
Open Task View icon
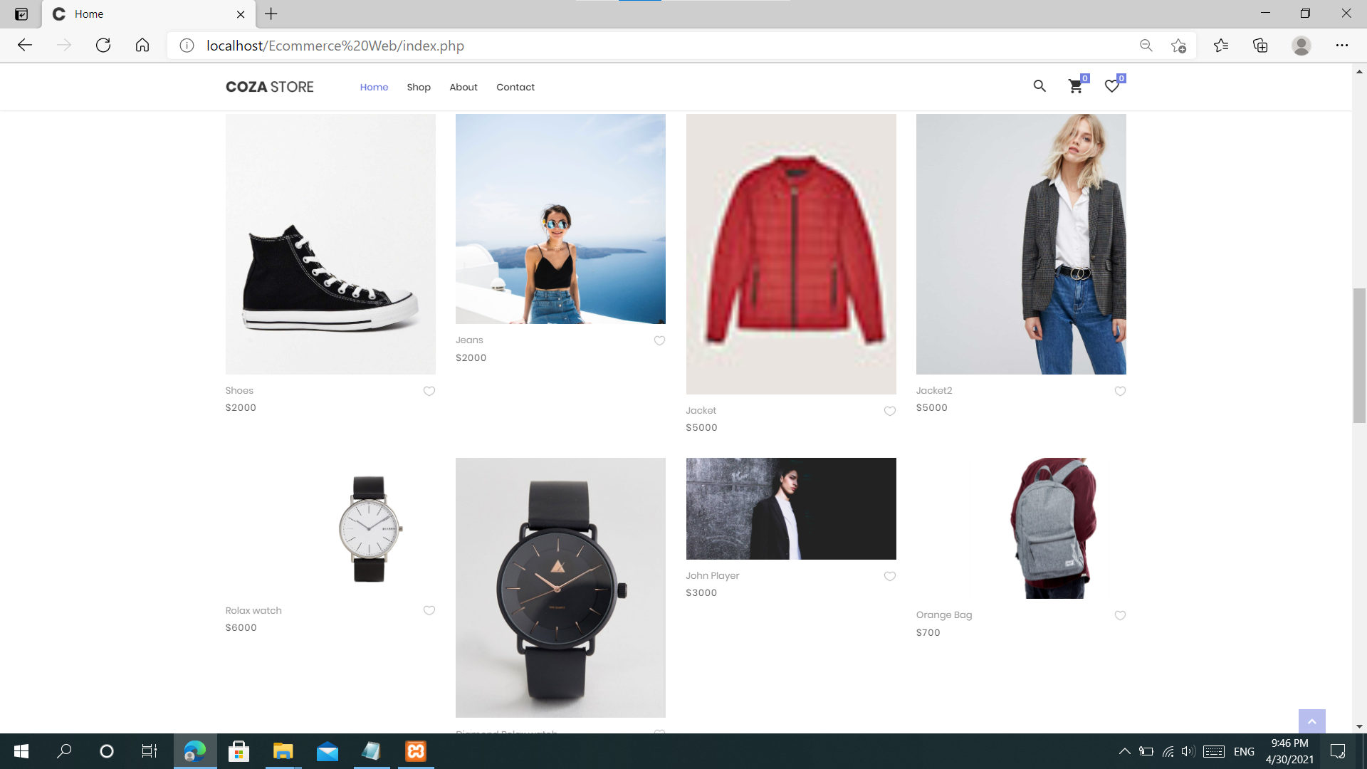[x=149, y=751]
